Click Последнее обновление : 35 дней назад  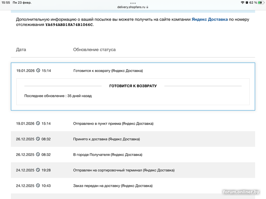pyautogui.click(x=58, y=96)
